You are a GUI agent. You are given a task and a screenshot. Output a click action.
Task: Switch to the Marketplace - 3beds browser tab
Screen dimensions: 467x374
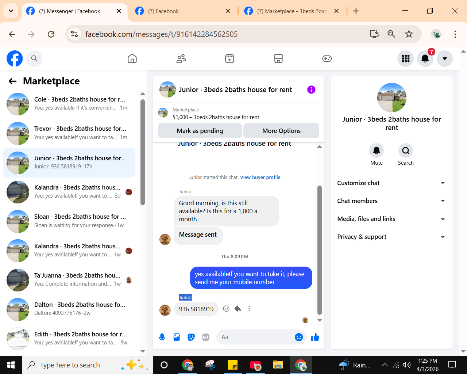[x=292, y=11]
